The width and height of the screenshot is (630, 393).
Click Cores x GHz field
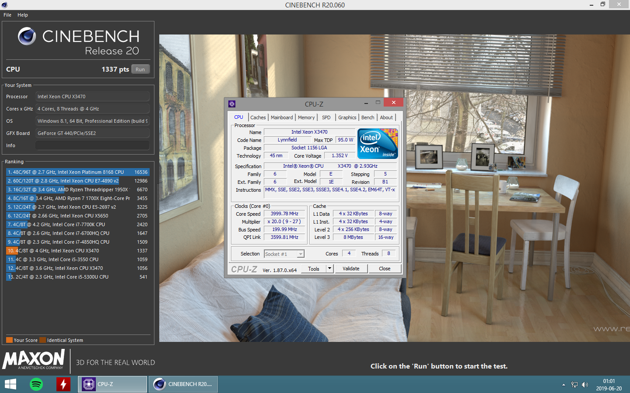click(92, 109)
